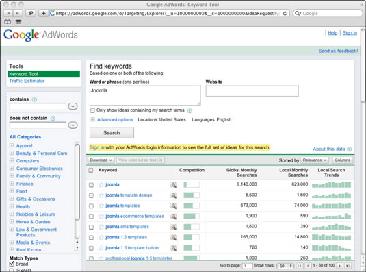Check 'joomla 1.5 template builder' row
Image resolution: width=366 pixels, height=272 pixels.
click(x=91, y=248)
